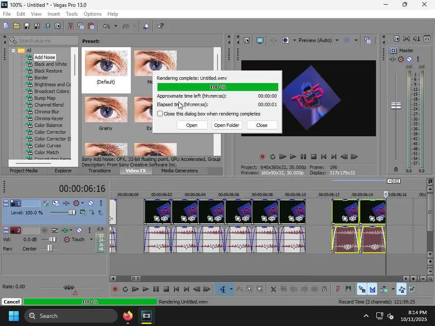The width and height of the screenshot is (435, 326).
Task: Click the Undo arrow icon
Action: (107, 26)
